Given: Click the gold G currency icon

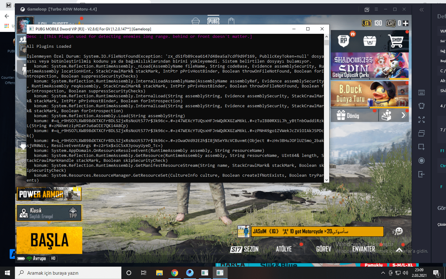Looking at the screenshot, I should (x=366, y=23).
